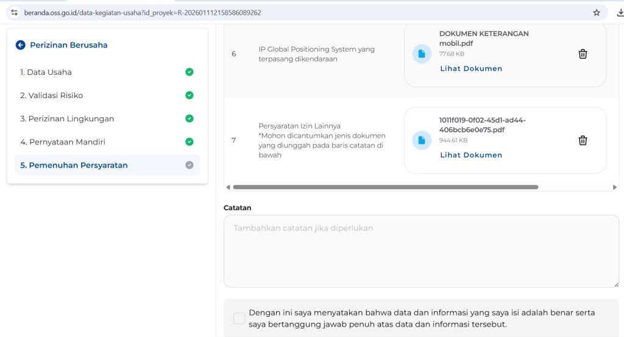624x337 pixels.
Task: Open Lihat Dokumen for GPS document
Action: (471, 69)
